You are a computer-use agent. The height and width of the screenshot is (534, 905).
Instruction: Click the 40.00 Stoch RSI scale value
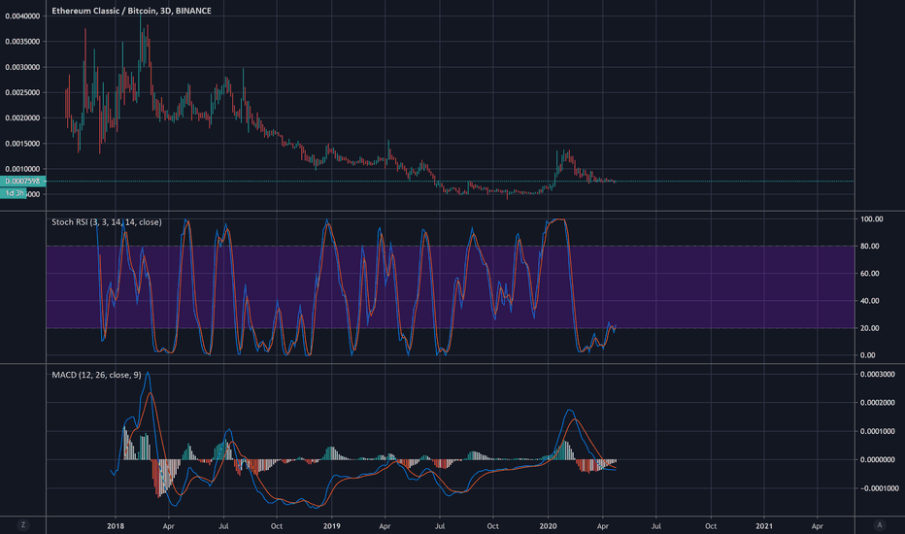tap(870, 301)
